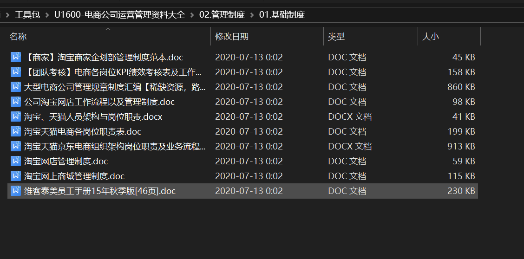Click the 41 KB size cell
The width and height of the screenshot is (524, 259).
(464, 117)
